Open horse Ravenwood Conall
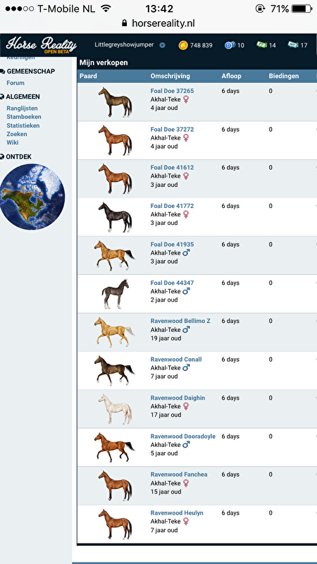Viewport: 317px width, 564px height. click(x=176, y=360)
